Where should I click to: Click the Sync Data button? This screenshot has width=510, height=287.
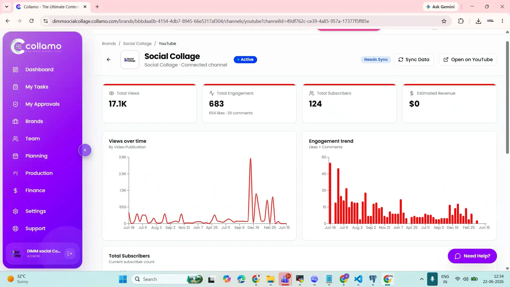414,60
